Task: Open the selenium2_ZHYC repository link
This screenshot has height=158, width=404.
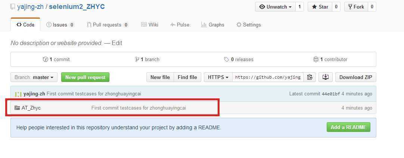Action: tap(77, 7)
